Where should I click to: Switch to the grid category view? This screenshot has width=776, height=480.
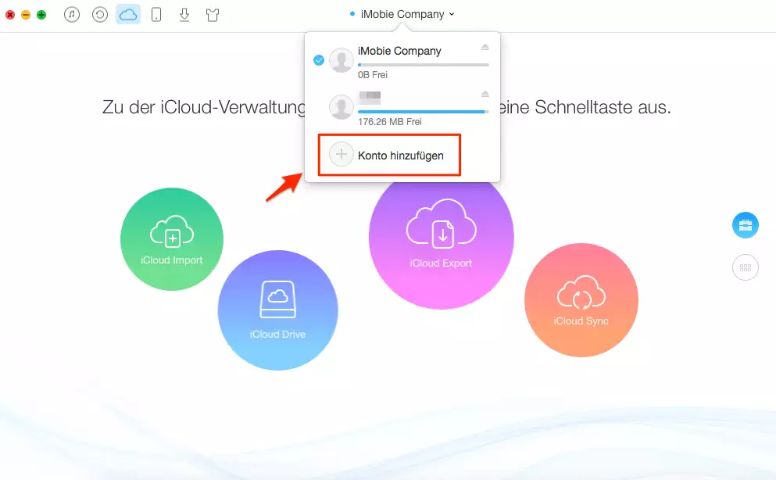(745, 267)
